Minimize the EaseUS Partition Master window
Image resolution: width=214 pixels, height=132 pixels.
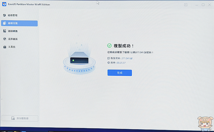coord(197,5)
